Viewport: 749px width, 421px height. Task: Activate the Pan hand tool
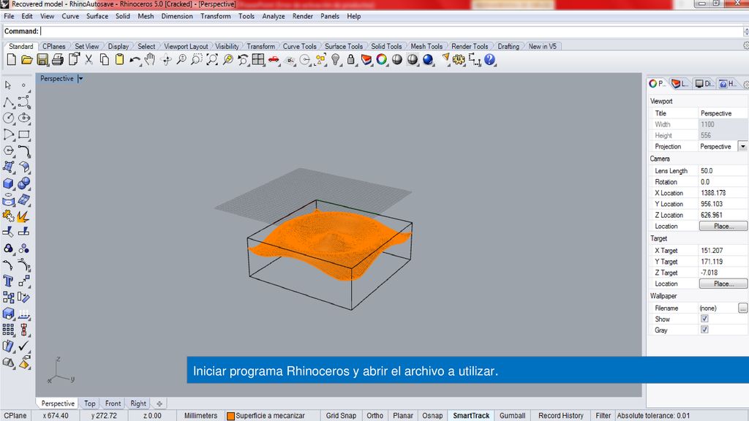150,60
